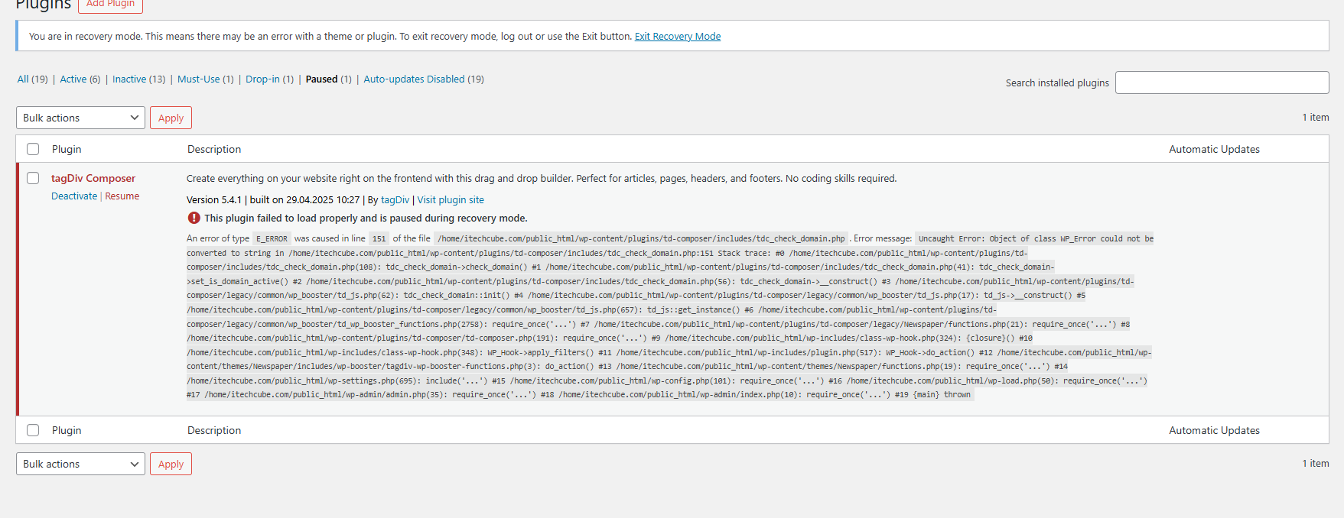This screenshot has width=1344, height=518.
Task: Toggle select-all checkbox in table header
Action: [x=33, y=149]
